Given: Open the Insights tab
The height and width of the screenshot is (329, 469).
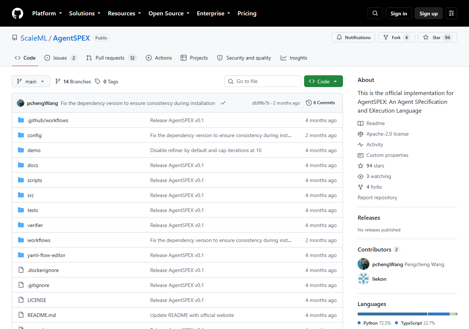Looking at the screenshot, I should tap(294, 58).
